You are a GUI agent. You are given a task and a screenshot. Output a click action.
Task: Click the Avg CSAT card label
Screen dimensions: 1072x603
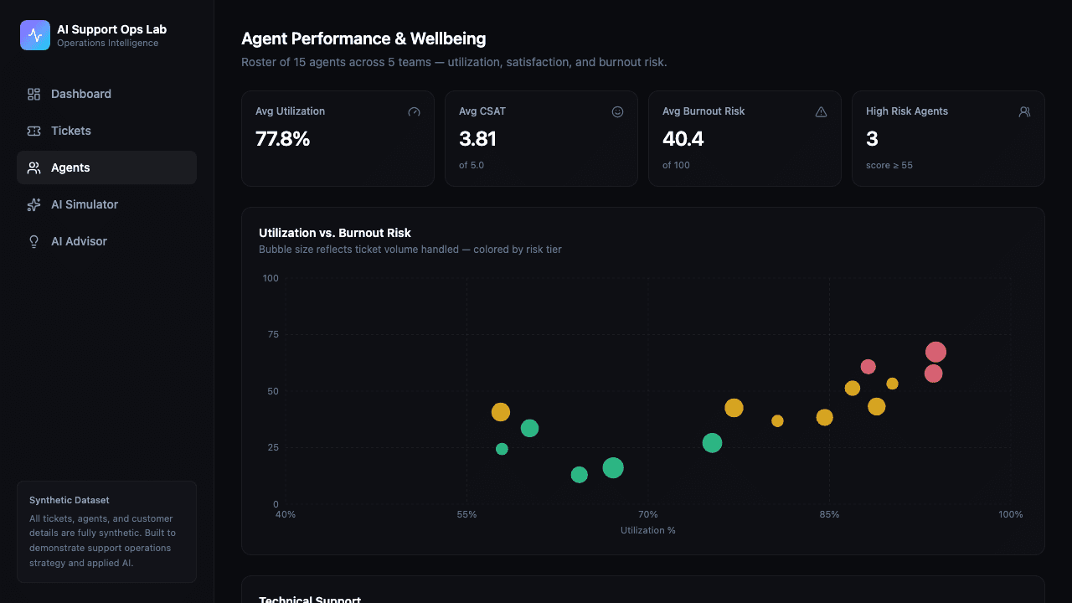(482, 111)
